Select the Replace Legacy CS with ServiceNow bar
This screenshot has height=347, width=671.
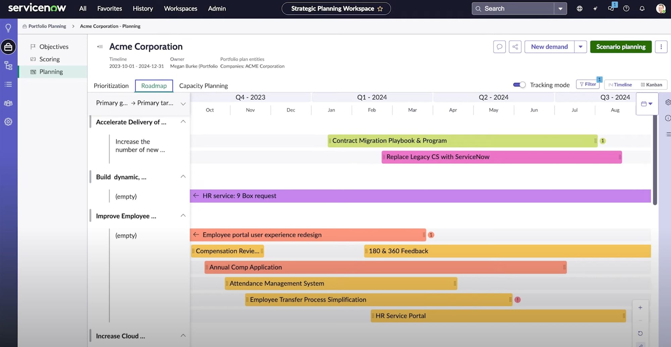click(502, 157)
